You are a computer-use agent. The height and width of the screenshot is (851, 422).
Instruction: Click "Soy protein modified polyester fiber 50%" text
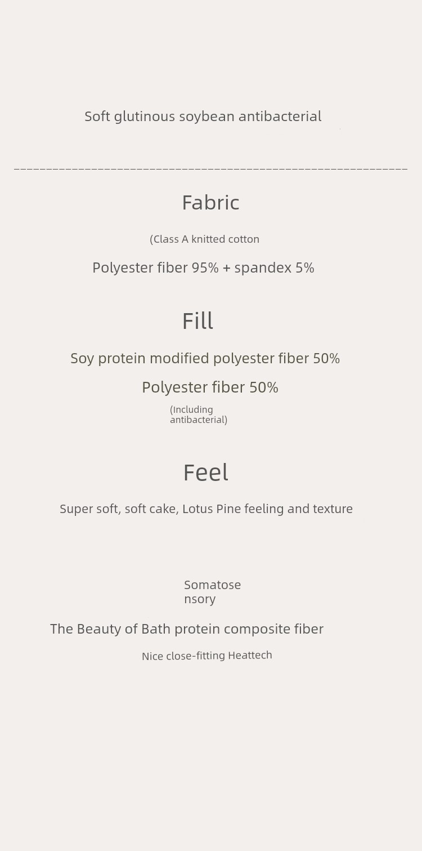click(205, 359)
